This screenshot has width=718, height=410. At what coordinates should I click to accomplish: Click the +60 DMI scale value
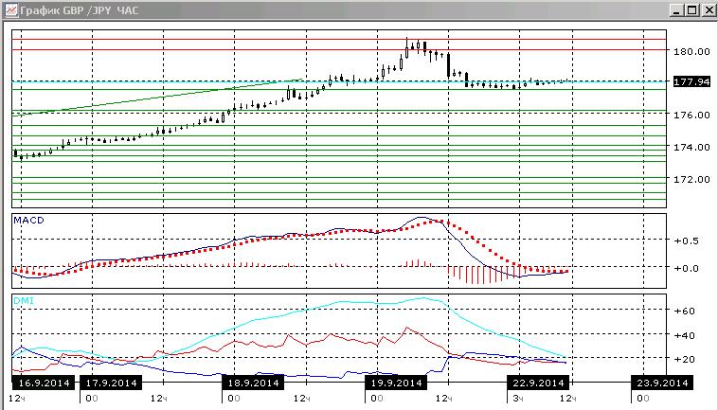tap(684, 312)
